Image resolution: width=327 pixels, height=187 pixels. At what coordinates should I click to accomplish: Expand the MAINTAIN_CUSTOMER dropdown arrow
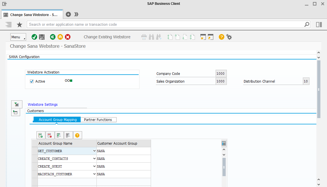pos(94,174)
